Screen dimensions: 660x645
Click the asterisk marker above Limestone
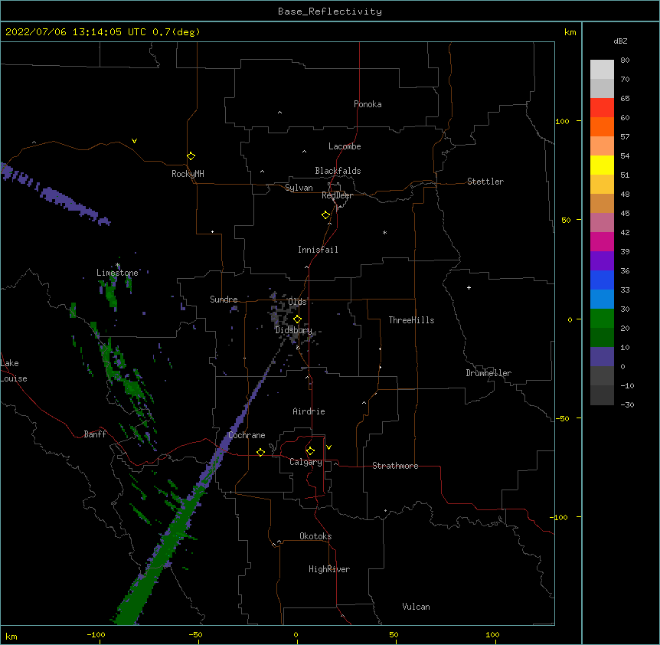(117, 265)
